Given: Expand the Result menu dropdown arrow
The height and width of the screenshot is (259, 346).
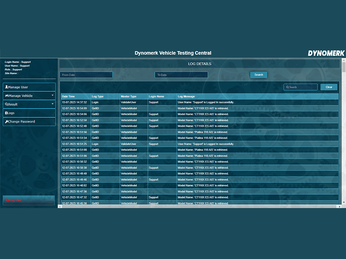Looking at the screenshot, I should coord(52,104).
